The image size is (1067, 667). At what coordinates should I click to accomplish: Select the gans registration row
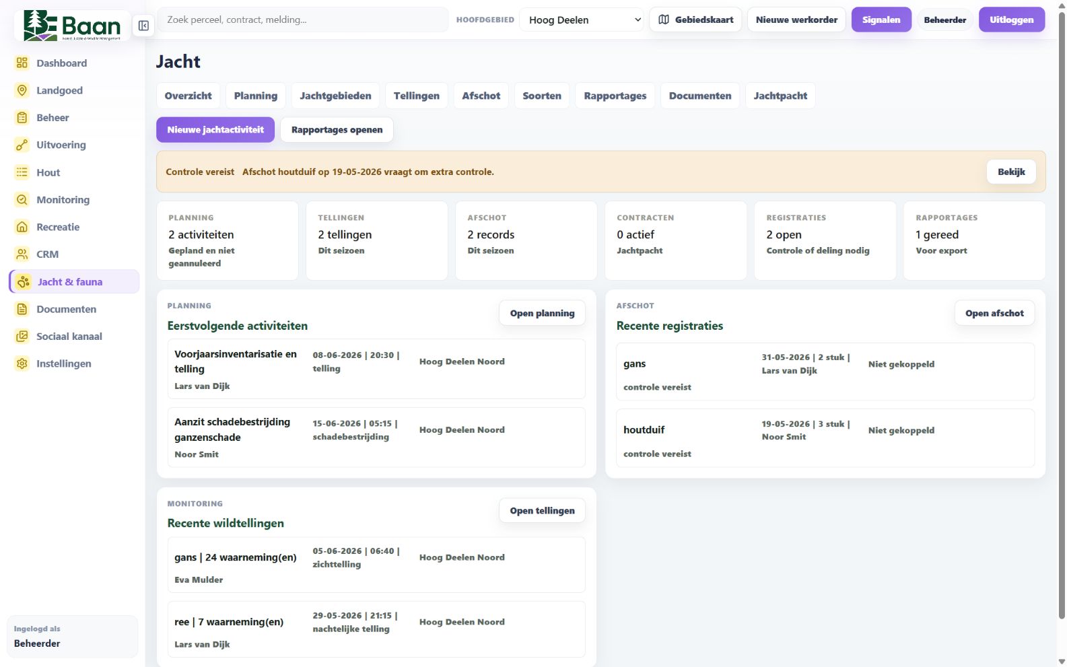click(825, 372)
